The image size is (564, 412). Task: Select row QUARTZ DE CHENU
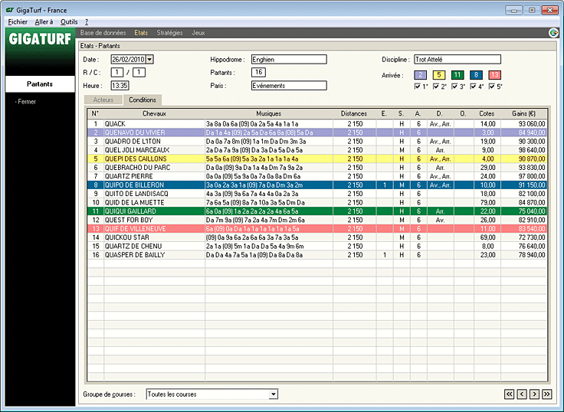coord(317,247)
